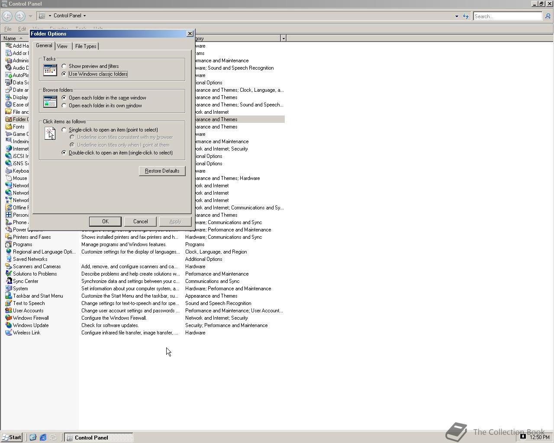Select the Solutions to Problems icon
Screen dimensions: 554x443
tap(8, 274)
